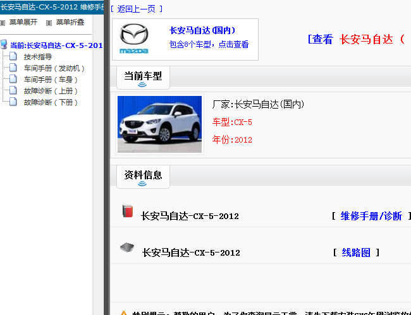Click the 车型:CX-5 text
The width and height of the screenshot is (411, 315).
232,122
